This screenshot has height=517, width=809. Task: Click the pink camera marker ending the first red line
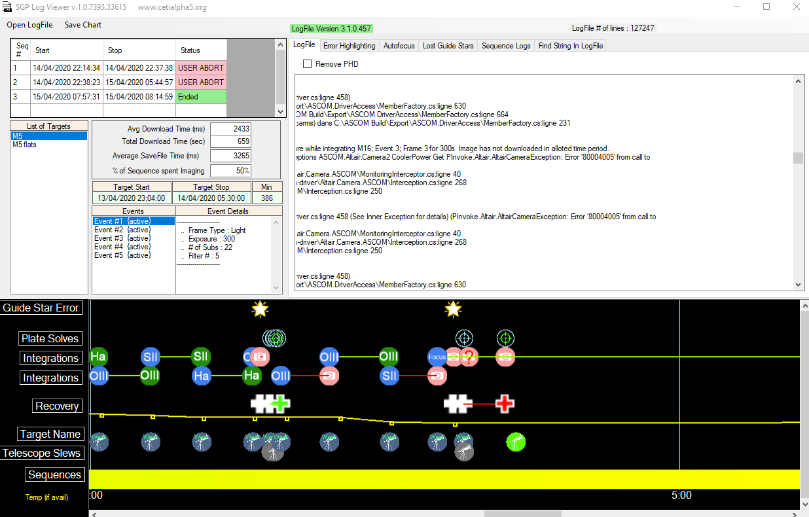click(x=329, y=376)
